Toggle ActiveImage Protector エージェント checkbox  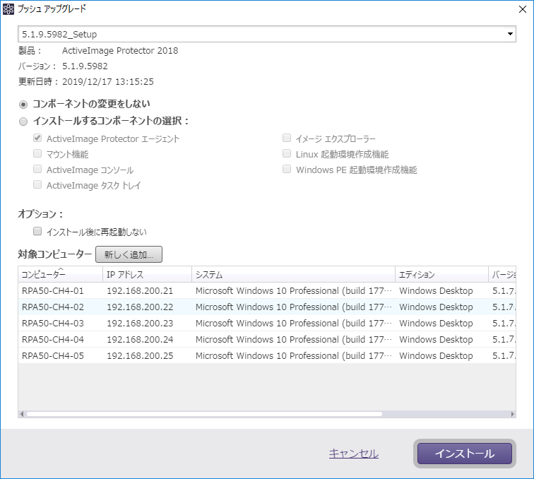[37, 139]
